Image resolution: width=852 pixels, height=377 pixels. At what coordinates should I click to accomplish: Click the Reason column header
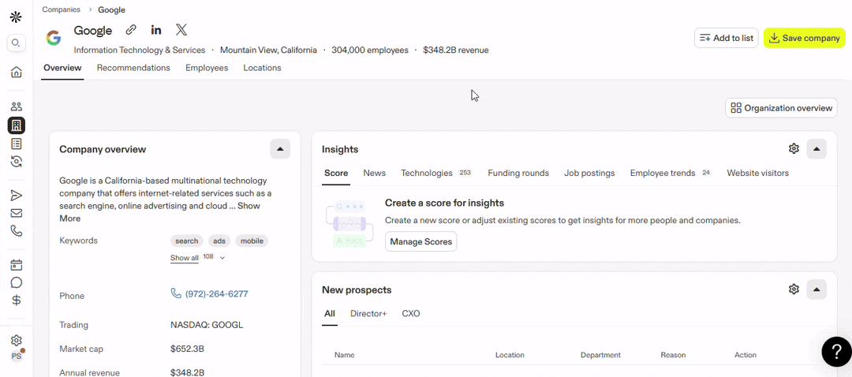[673, 355]
